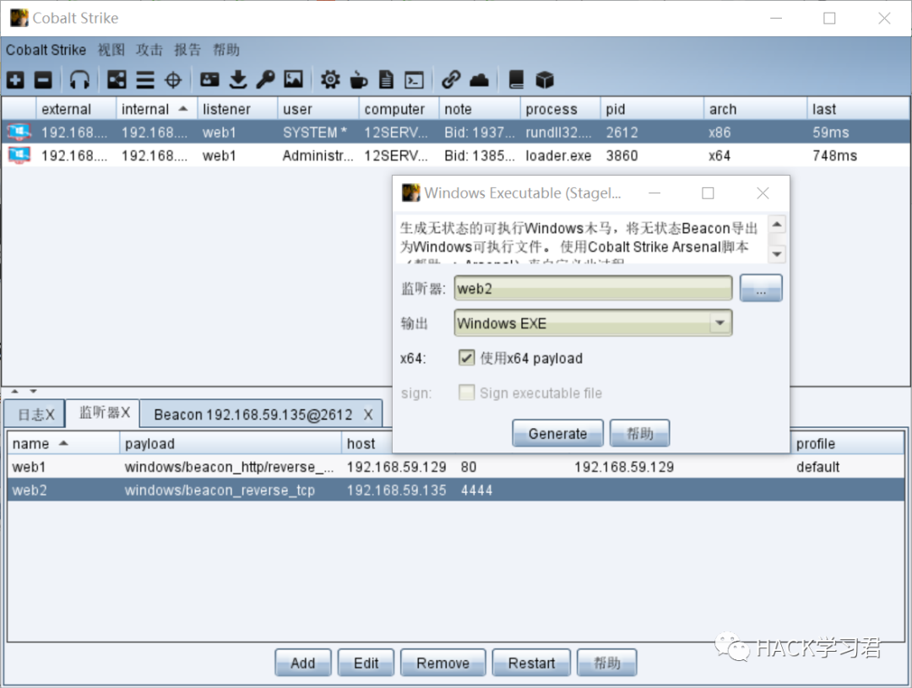Image resolution: width=912 pixels, height=688 pixels.
Task: Click the book help icon in toolbar
Action: [516, 79]
